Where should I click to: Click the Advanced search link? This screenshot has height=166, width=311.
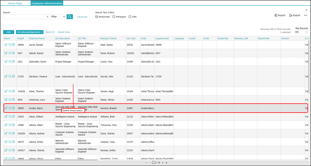[82, 17]
